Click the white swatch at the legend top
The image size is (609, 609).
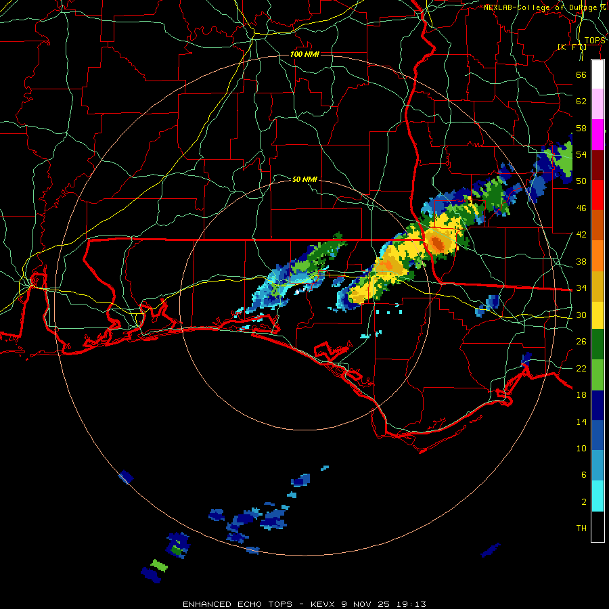pyautogui.click(x=597, y=74)
